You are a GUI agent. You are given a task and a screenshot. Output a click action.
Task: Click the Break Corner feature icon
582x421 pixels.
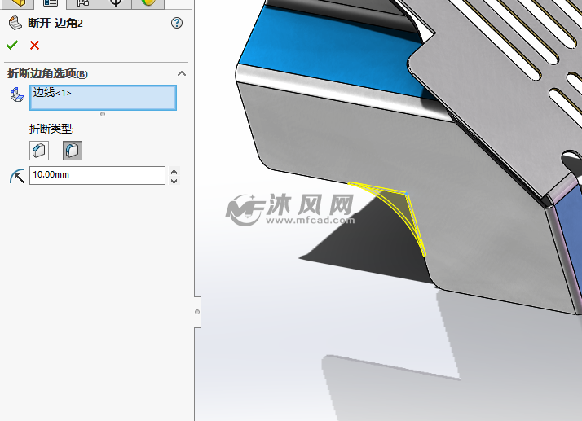coord(15,23)
